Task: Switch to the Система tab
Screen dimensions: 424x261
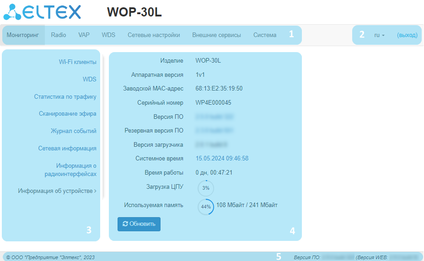Action: 265,35
